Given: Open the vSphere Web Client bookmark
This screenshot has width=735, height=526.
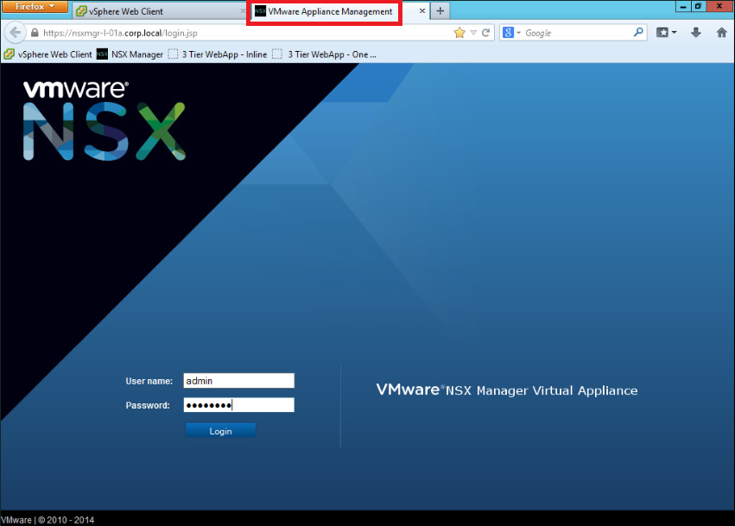Looking at the screenshot, I should pyautogui.click(x=48, y=54).
